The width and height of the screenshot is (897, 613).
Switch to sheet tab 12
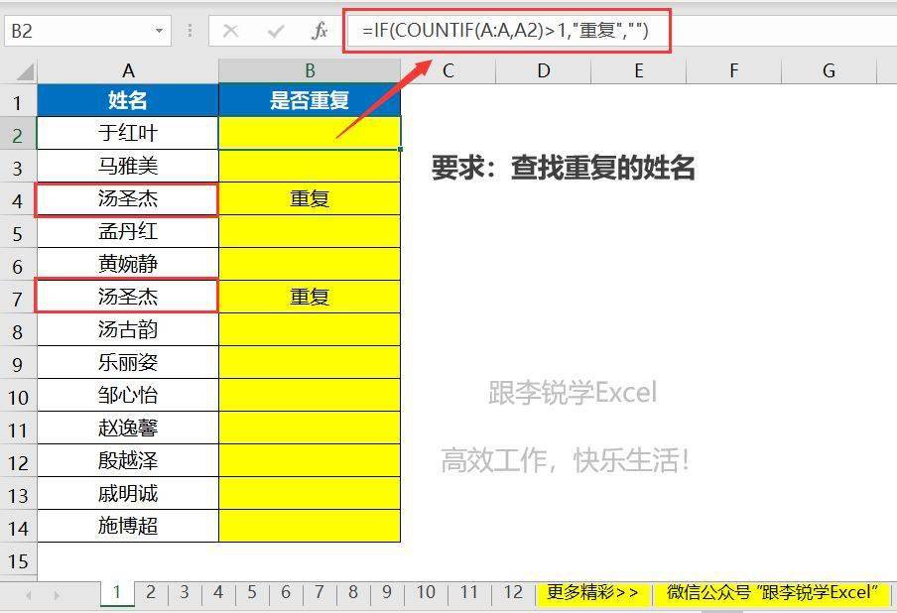pos(513,592)
